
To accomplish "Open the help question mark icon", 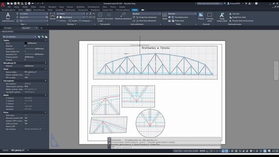I will coord(256,3).
